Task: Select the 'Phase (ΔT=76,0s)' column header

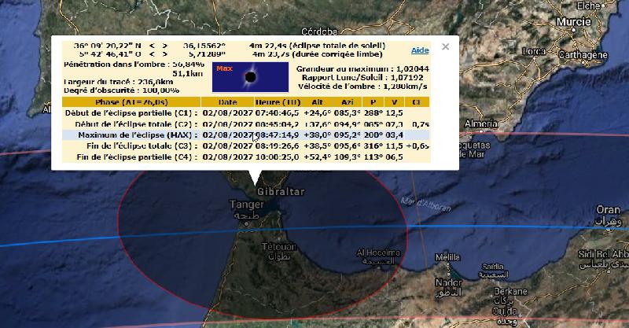Action: coord(131,102)
